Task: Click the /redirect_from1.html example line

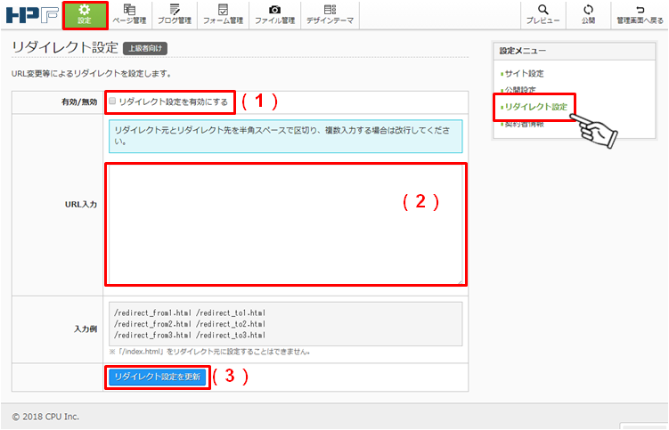Action: pyautogui.click(x=190, y=313)
